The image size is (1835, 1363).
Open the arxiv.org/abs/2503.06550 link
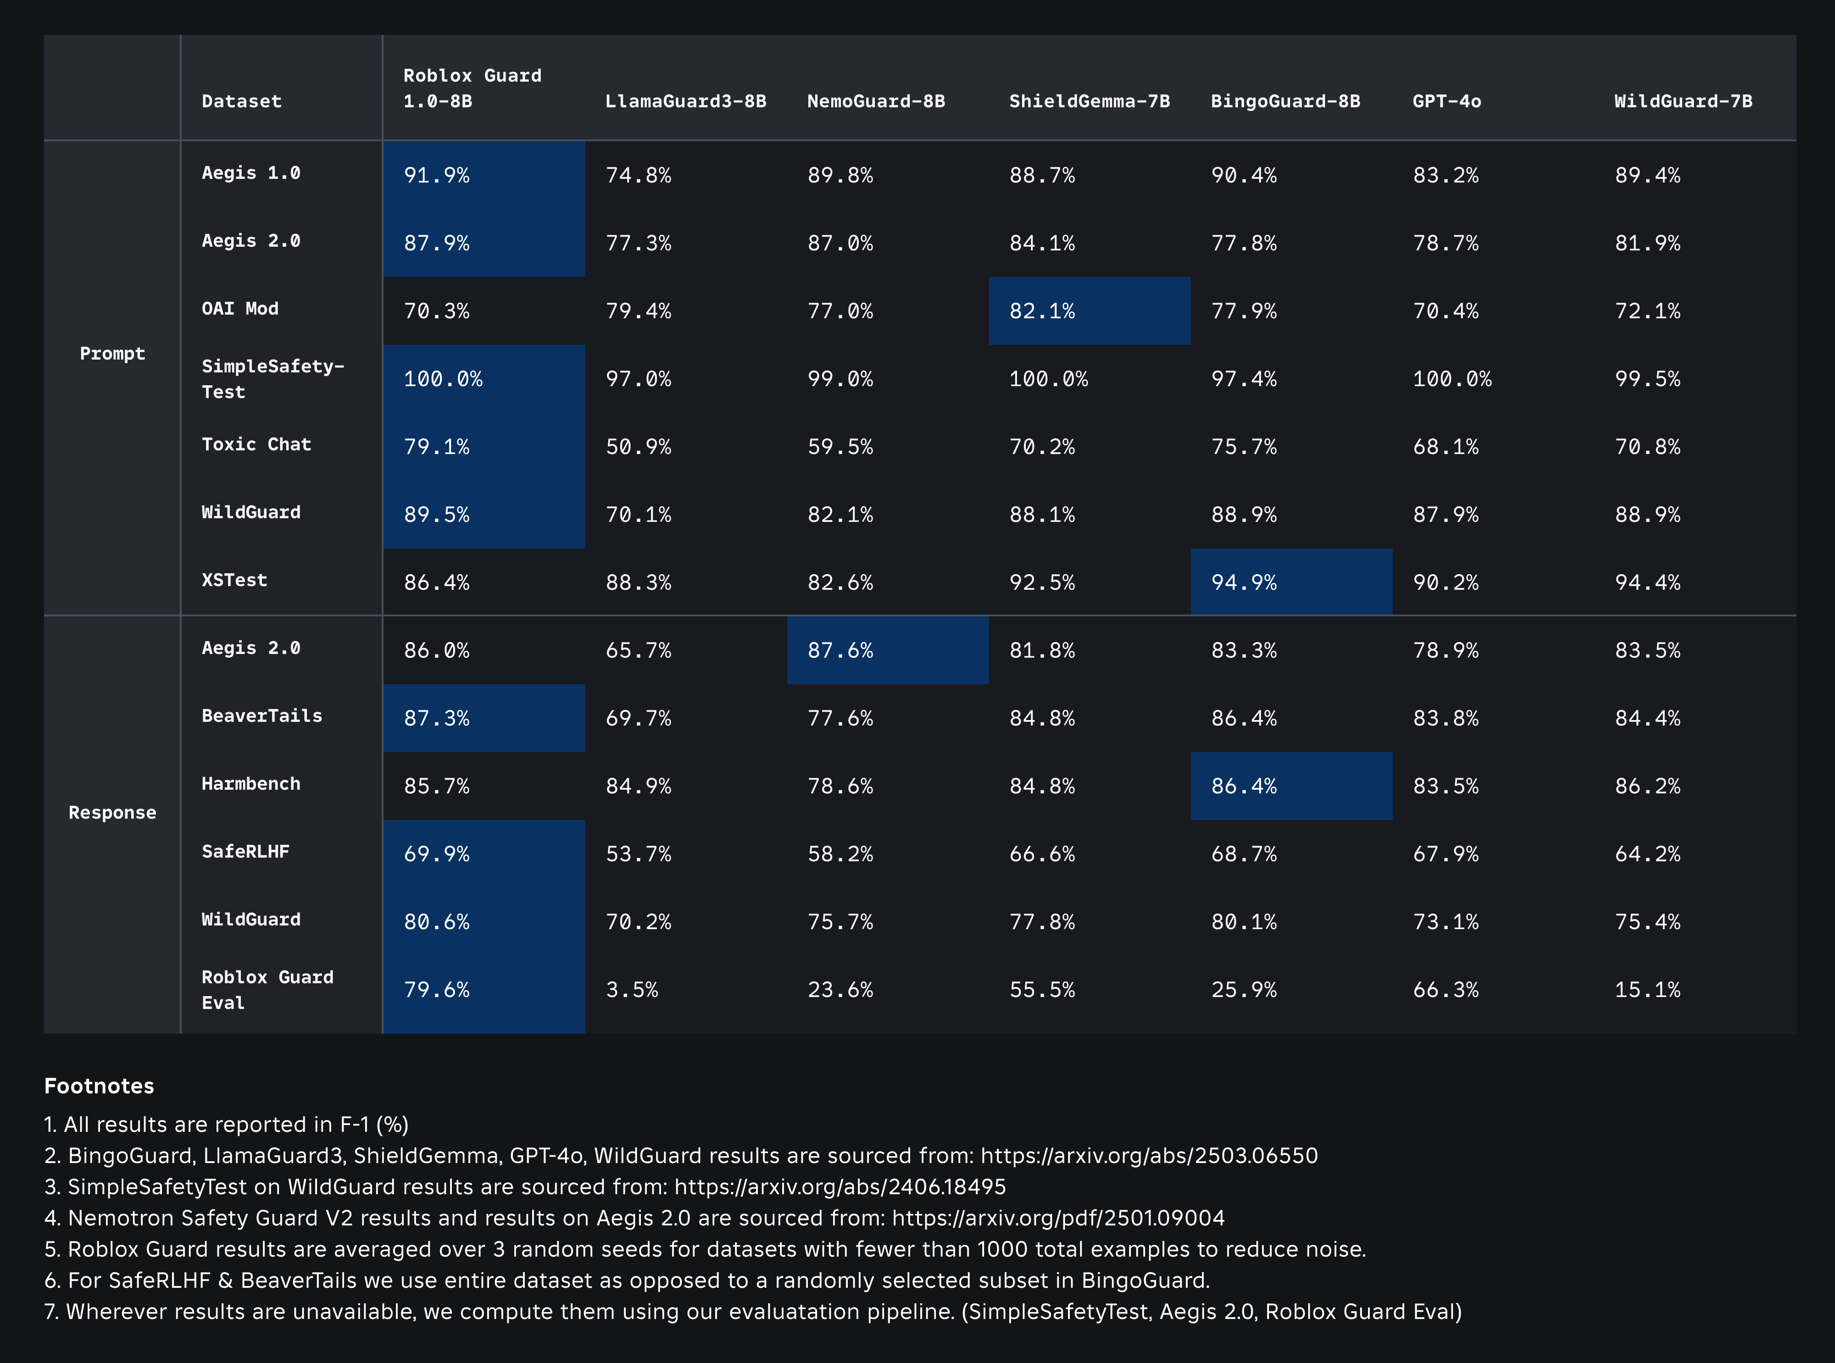click(1149, 1156)
